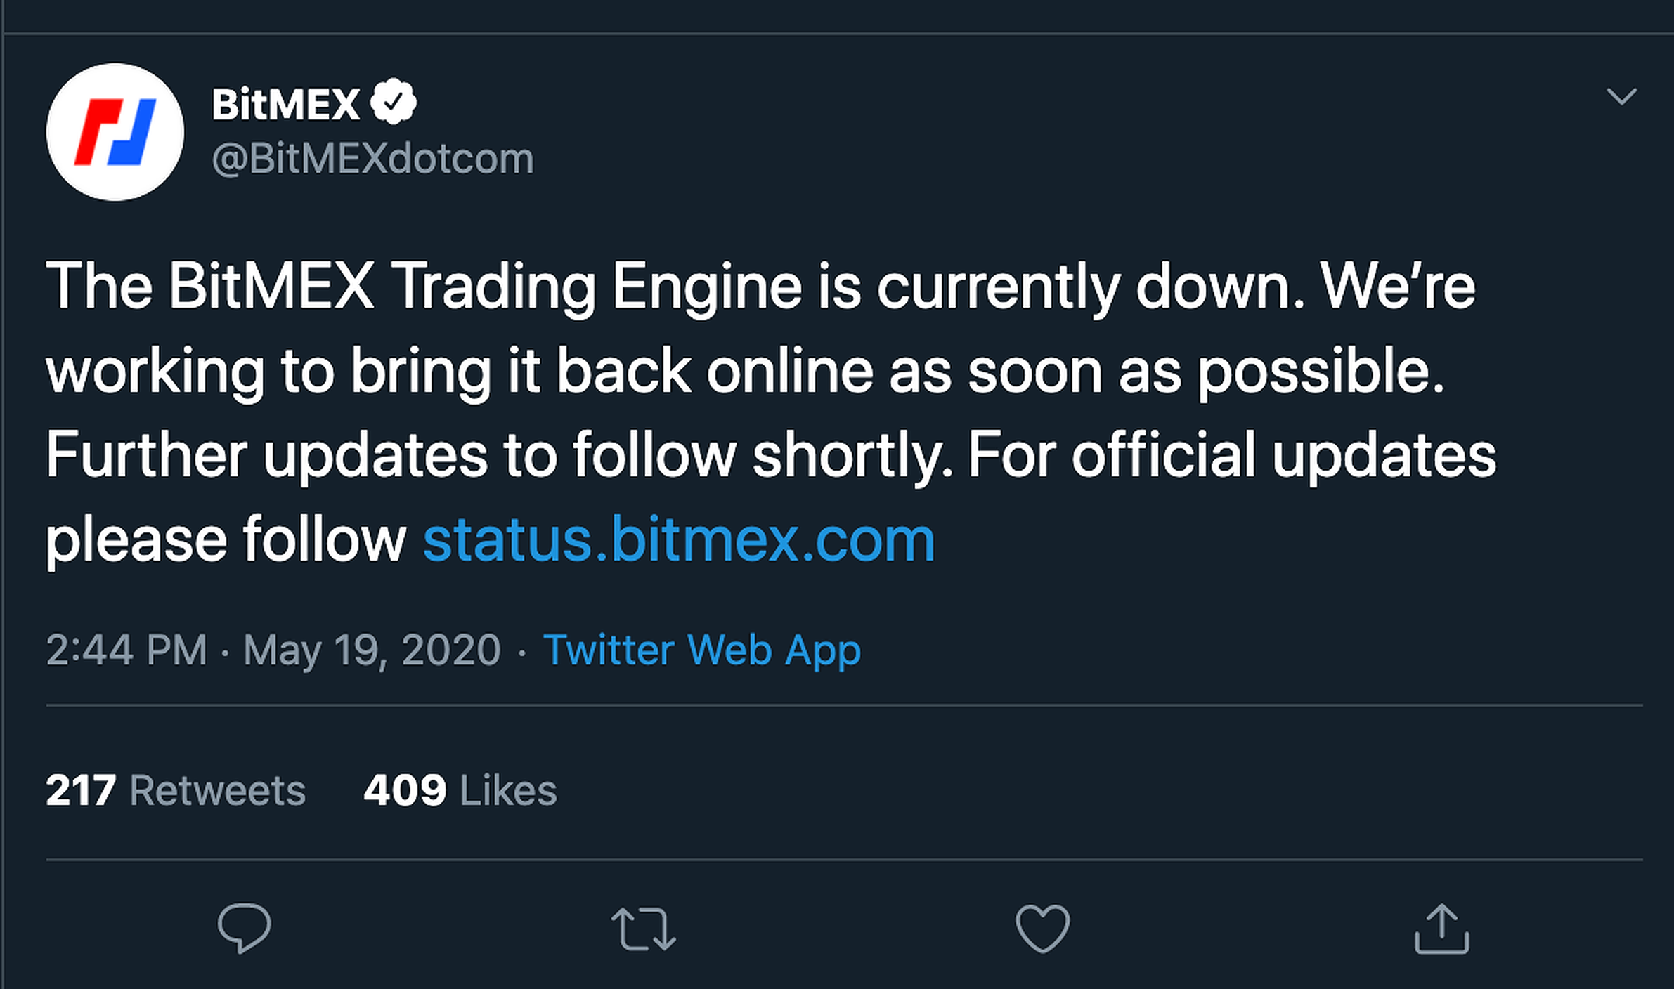Click the "please follow" text before the link
1674x989 pixels.
pos(225,539)
